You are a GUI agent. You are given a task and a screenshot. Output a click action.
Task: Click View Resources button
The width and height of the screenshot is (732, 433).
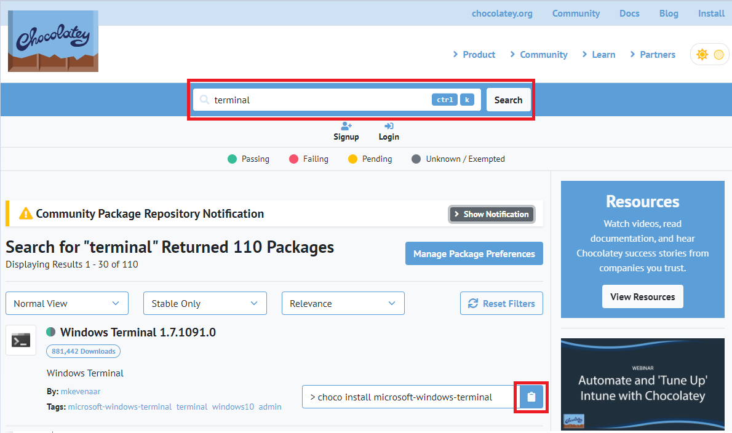pyautogui.click(x=642, y=296)
